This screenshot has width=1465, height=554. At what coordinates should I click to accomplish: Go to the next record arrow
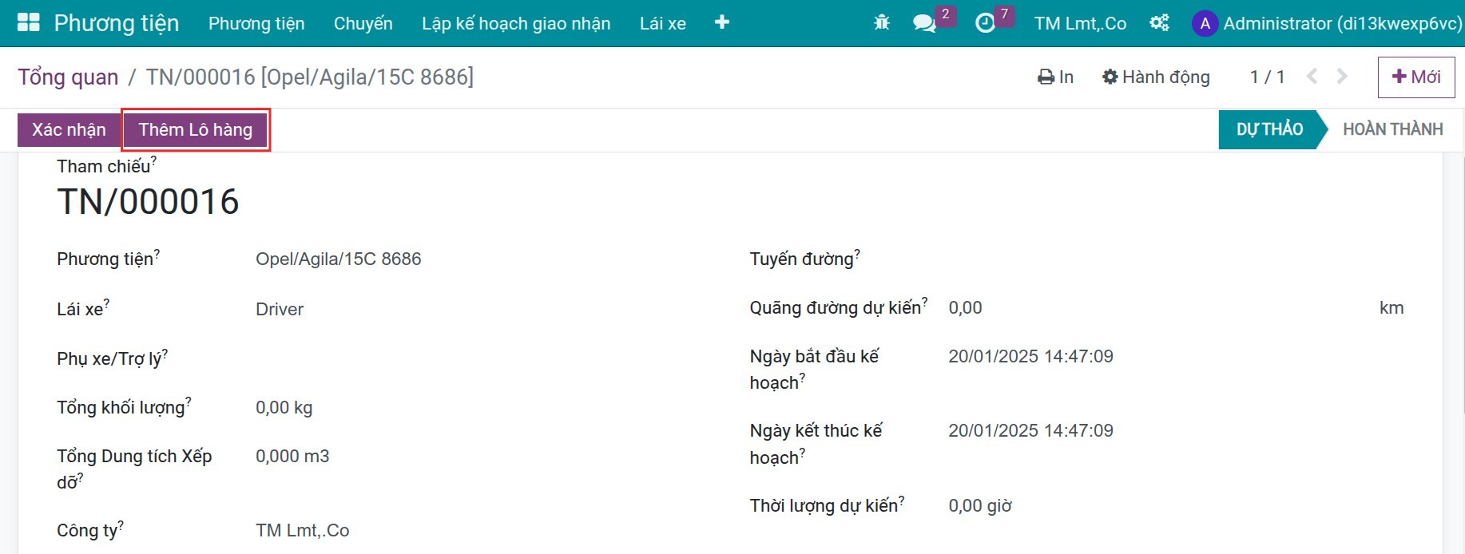coord(1342,77)
